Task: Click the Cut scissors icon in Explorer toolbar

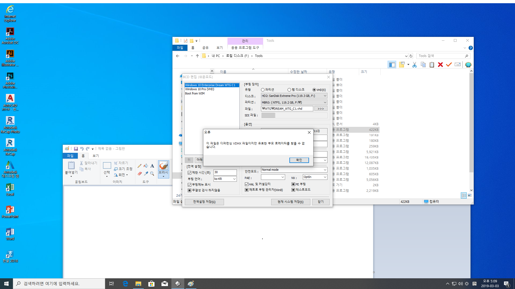Action: point(414,65)
